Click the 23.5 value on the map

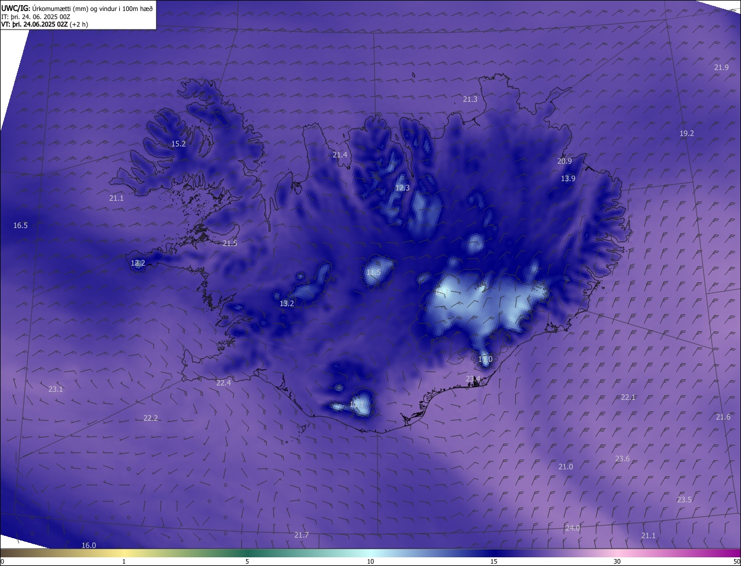(684, 499)
